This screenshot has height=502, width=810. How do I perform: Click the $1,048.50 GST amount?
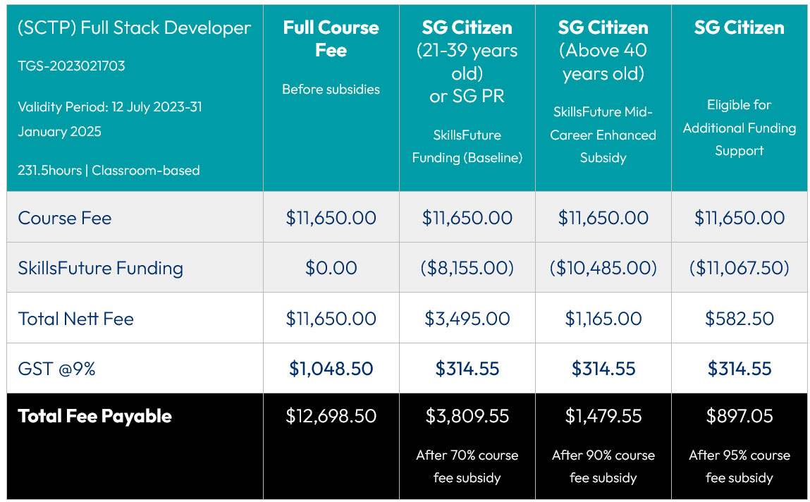(331, 369)
